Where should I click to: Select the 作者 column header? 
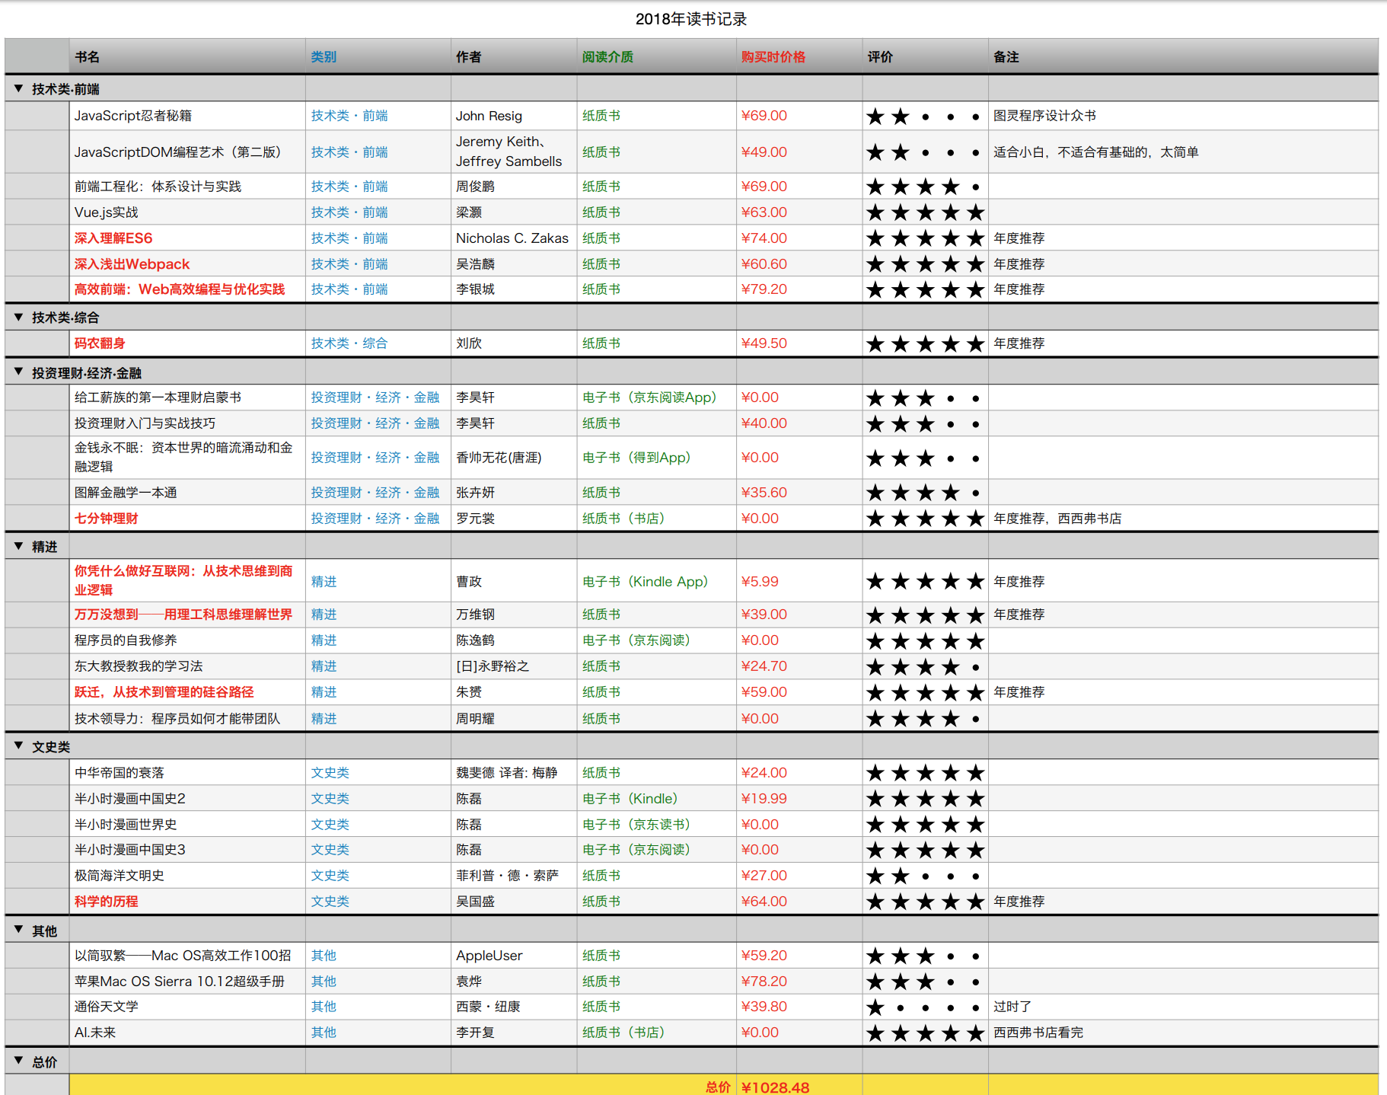click(x=514, y=56)
